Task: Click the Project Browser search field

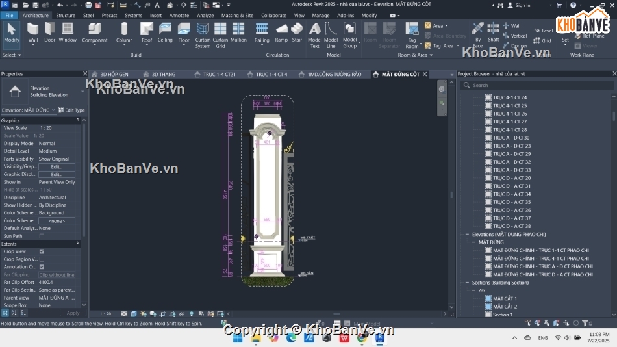Action: [x=537, y=85]
